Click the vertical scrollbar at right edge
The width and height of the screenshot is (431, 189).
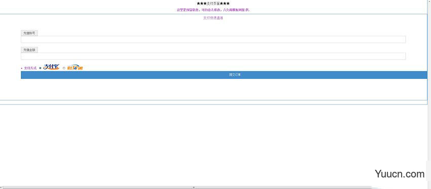[429, 93]
